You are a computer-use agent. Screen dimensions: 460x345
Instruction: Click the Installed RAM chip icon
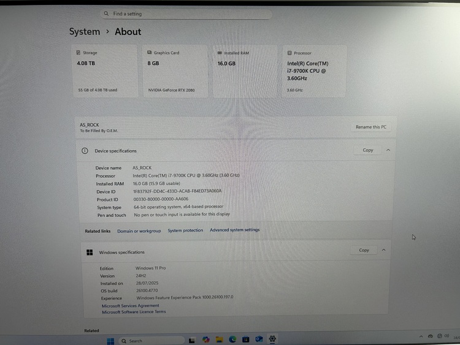220,53
